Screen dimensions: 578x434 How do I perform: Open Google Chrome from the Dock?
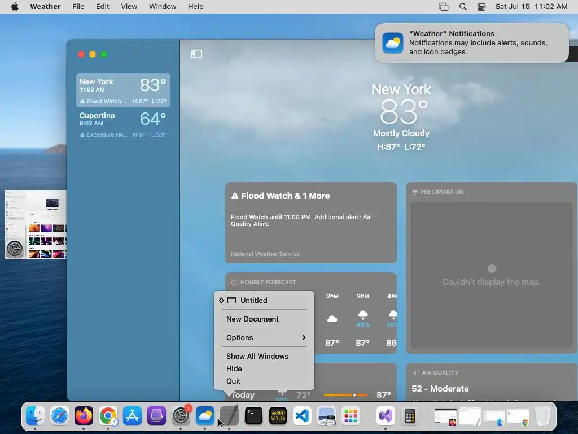pos(108,416)
